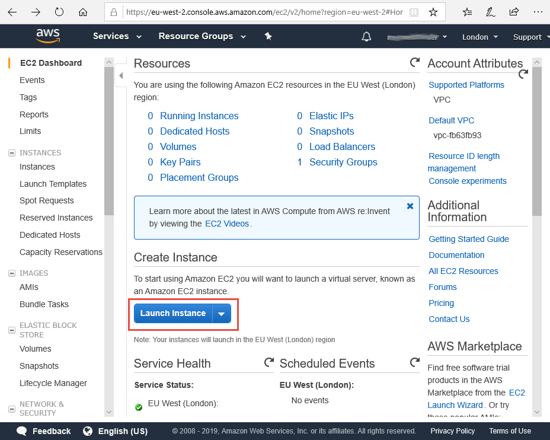550x440 pixels.
Task: Open the Services dropdown menu
Action: tap(117, 36)
